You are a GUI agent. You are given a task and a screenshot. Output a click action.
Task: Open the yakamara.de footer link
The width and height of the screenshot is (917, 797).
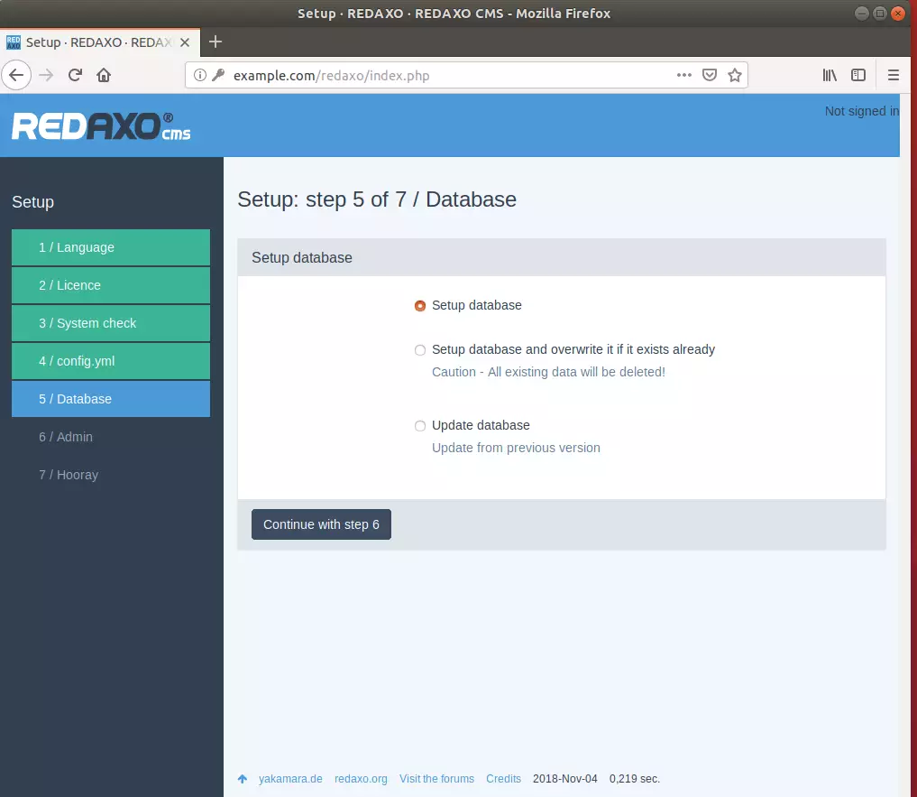coord(290,779)
